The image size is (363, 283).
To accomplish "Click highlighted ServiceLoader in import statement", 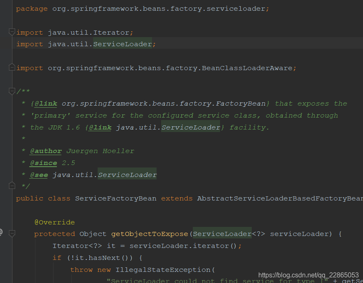I will coord(122,44).
